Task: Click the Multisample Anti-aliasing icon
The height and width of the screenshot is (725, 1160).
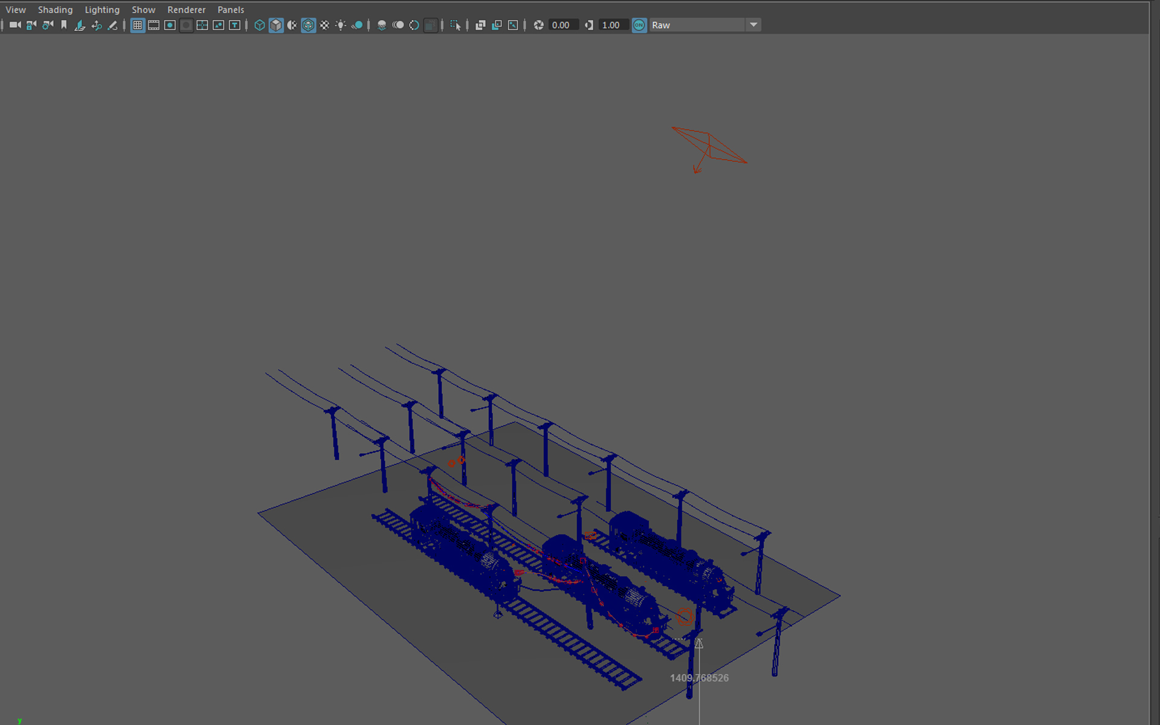Action: (414, 25)
